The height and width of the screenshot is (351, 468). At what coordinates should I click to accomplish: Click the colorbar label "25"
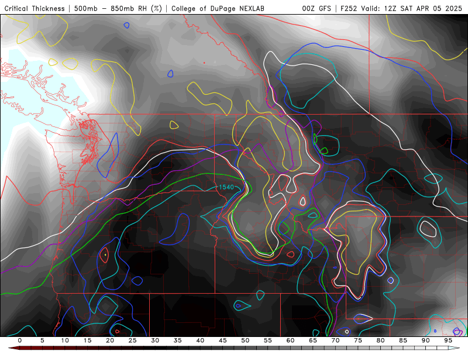[x=133, y=340]
